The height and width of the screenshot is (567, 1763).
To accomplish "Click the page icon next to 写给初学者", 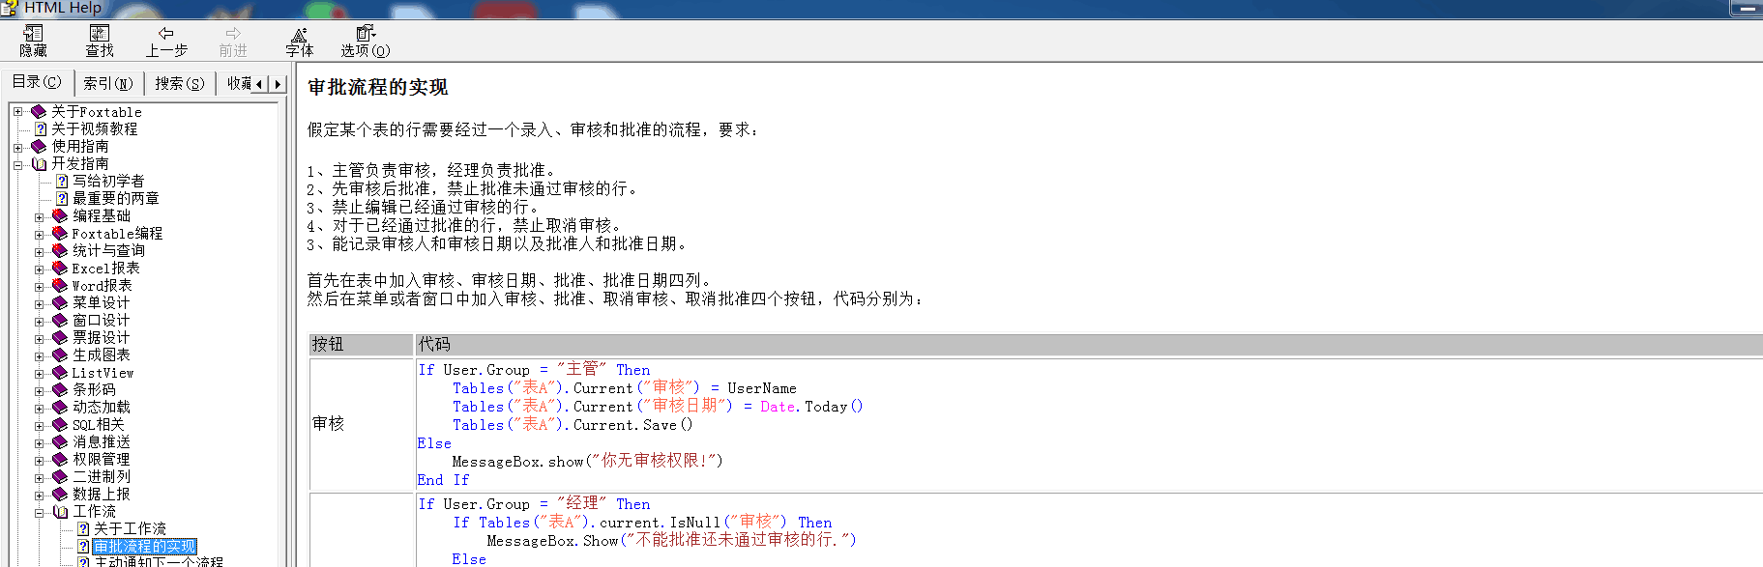I will (x=62, y=181).
